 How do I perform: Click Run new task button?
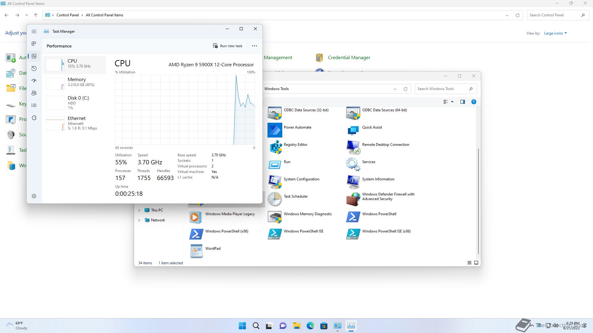point(228,46)
